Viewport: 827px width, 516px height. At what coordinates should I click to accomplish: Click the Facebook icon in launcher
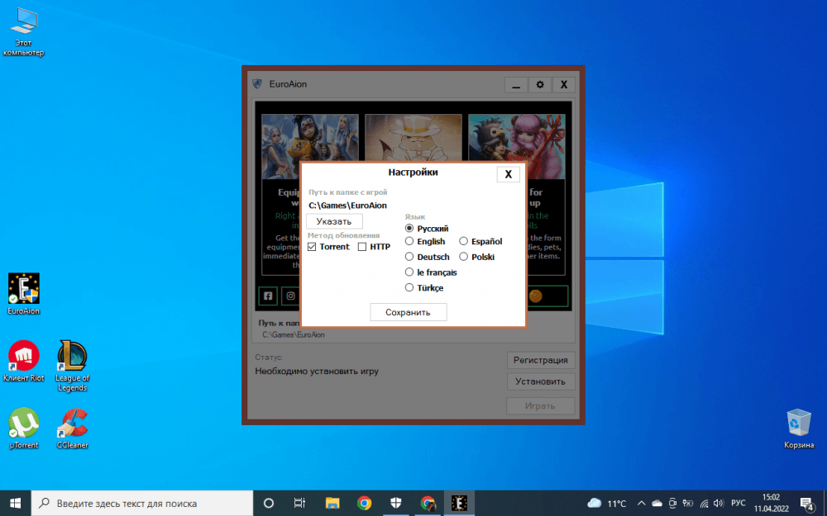tap(268, 296)
